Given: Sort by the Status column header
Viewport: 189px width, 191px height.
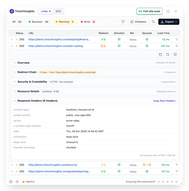Looking at the screenshot, I should (x=19, y=33).
